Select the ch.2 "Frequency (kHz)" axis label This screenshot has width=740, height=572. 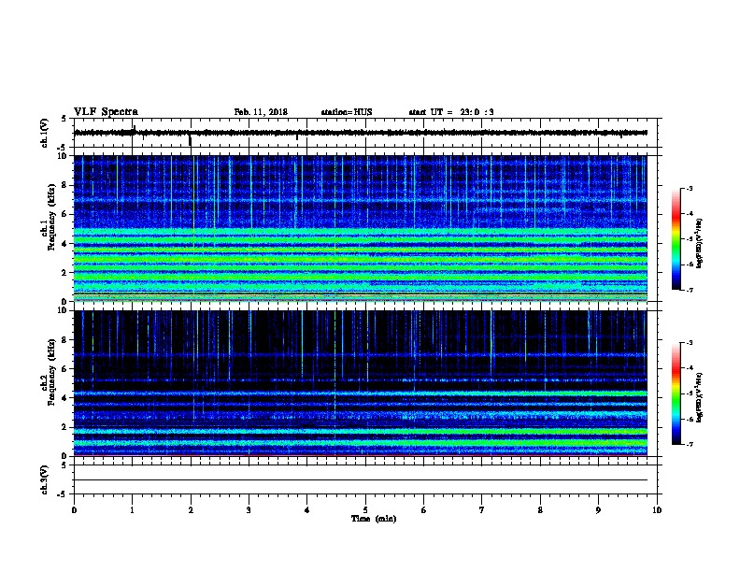(51, 371)
